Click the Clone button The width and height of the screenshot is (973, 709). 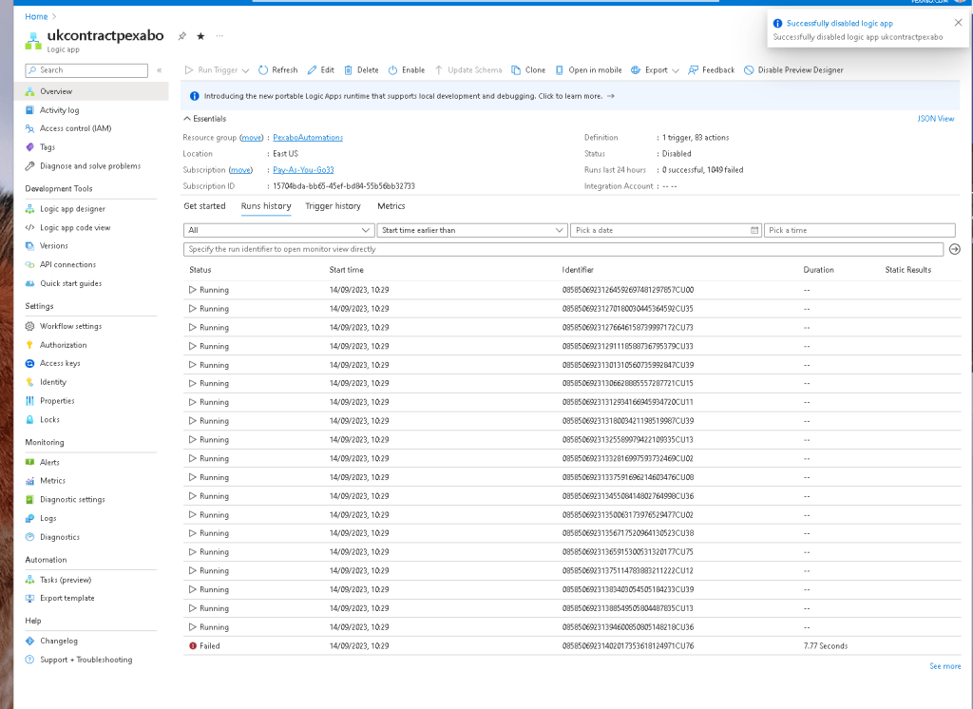click(x=528, y=70)
